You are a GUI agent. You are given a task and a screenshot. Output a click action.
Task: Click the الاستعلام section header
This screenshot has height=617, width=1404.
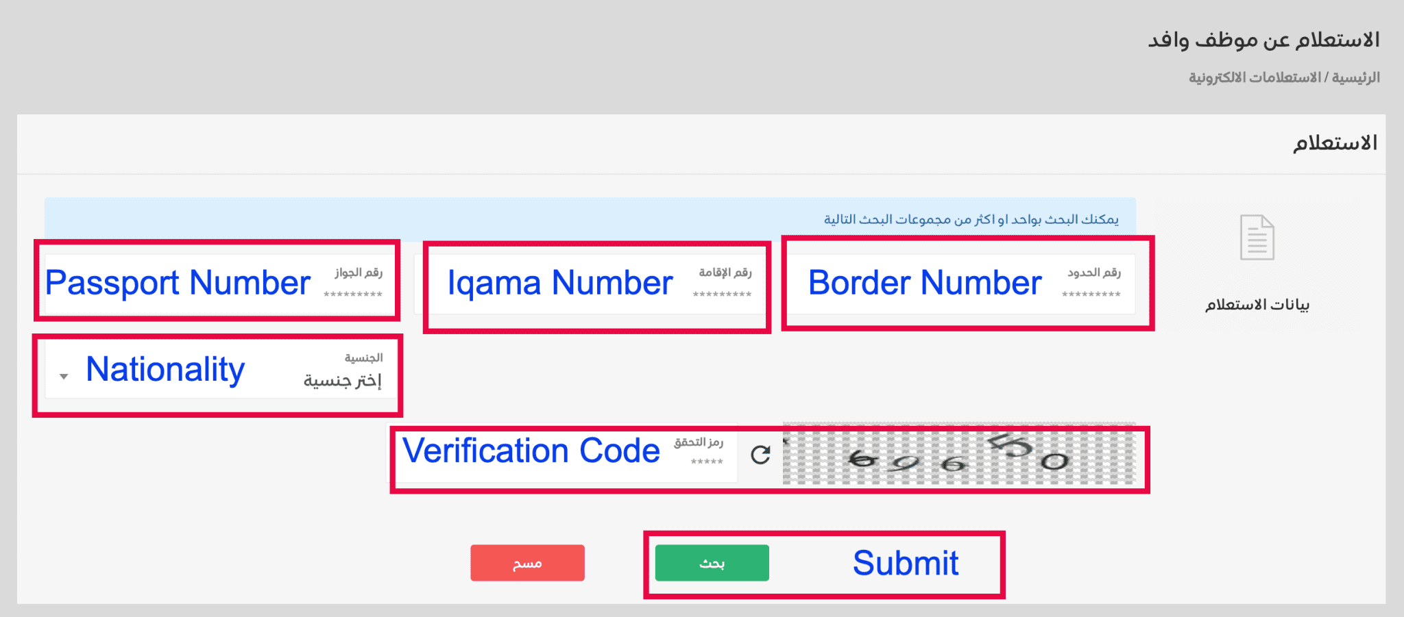(x=1334, y=143)
